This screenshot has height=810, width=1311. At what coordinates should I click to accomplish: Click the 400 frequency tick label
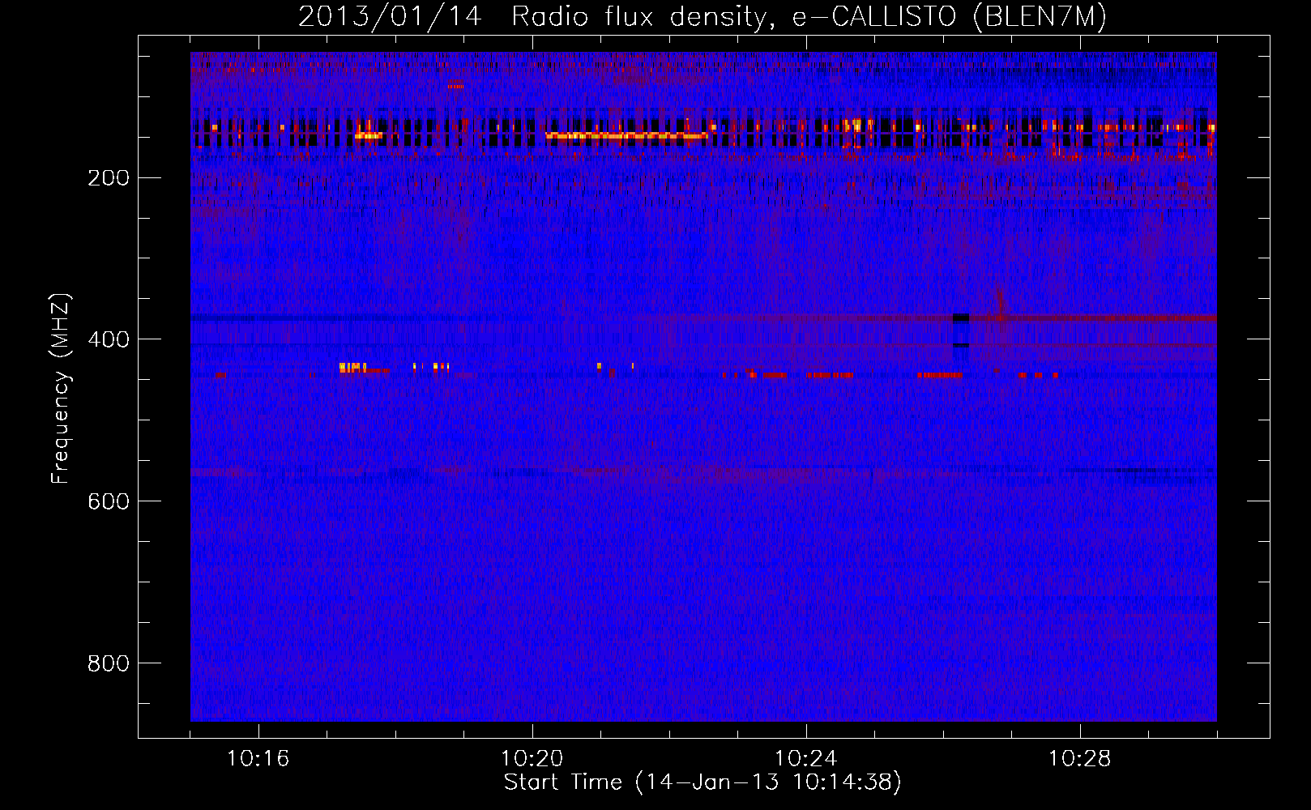click(x=109, y=339)
